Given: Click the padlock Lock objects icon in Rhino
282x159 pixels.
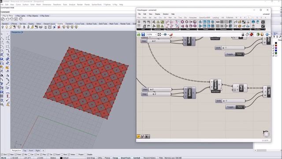Looking at the screenshot, I should coord(24,27).
